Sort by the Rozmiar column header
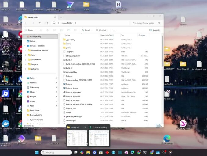This screenshot has width=207, height=156. pos(143,35)
